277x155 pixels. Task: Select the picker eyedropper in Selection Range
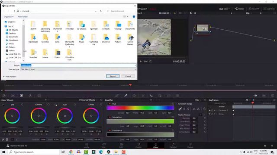coord(180,109)
